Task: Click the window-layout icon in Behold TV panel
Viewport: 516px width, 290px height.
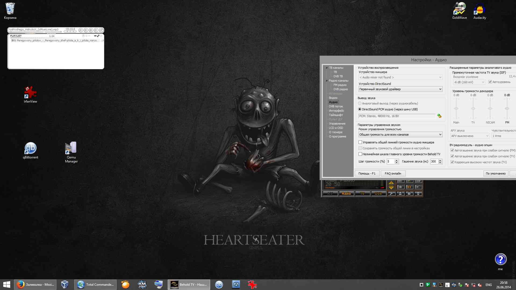Action: pos(400,194)
